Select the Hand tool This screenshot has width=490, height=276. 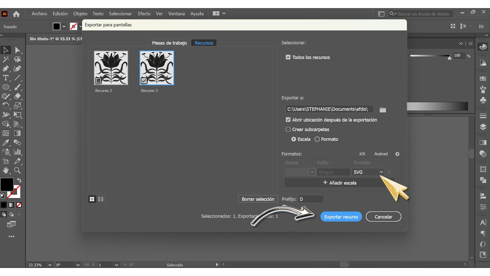pos(6,171)
